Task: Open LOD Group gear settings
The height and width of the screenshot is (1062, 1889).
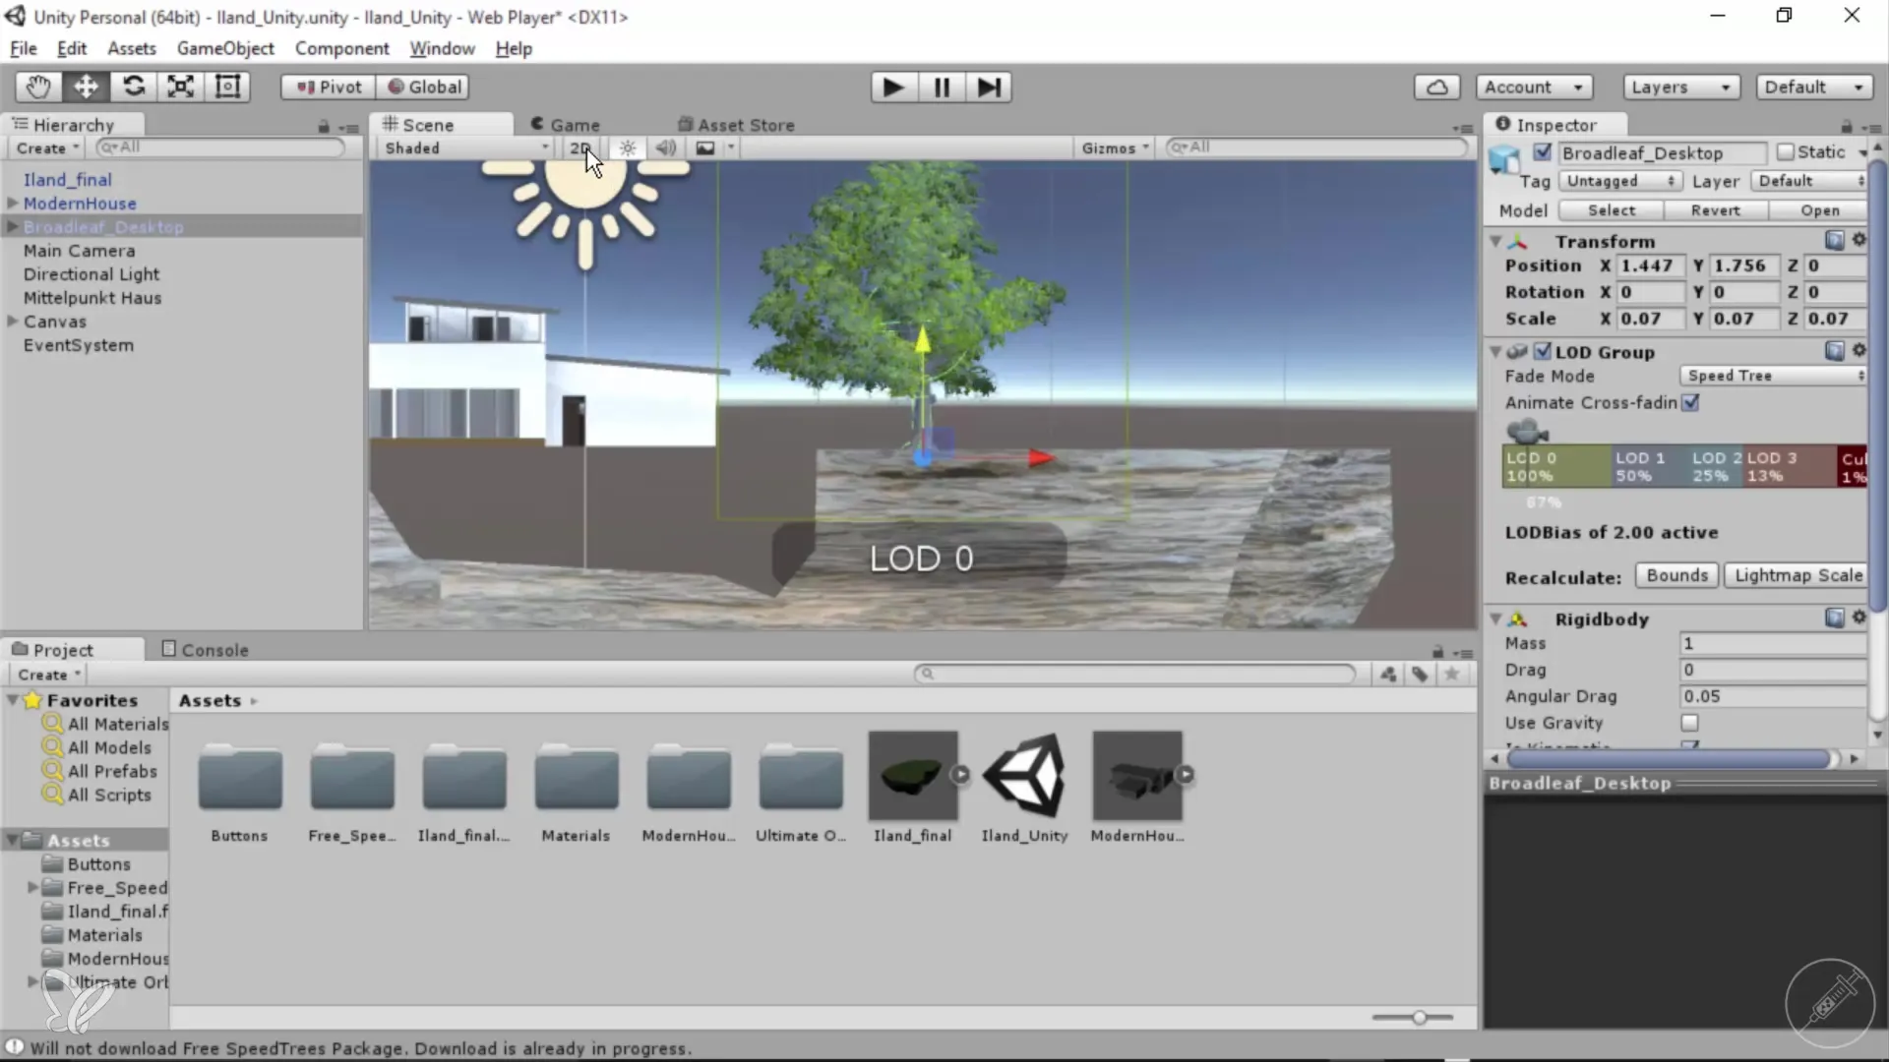Action: click(1859, 350)
